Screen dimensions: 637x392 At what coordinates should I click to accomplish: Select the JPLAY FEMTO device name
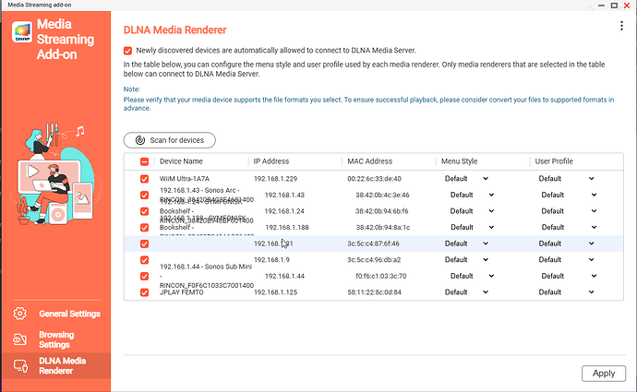181,292
